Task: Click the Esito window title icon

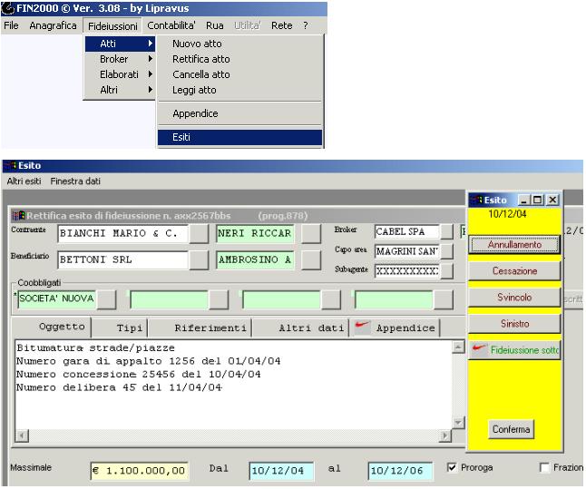Action: [x=11, y=165]
